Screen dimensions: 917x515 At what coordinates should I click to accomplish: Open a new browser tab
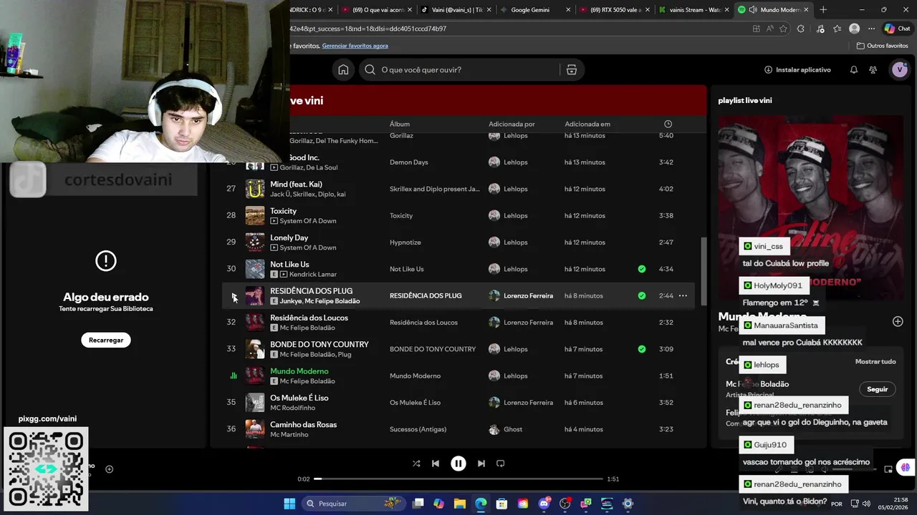(x=823, y=9)
